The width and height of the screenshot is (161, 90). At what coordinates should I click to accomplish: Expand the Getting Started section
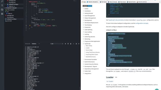[x=89, y=13]
